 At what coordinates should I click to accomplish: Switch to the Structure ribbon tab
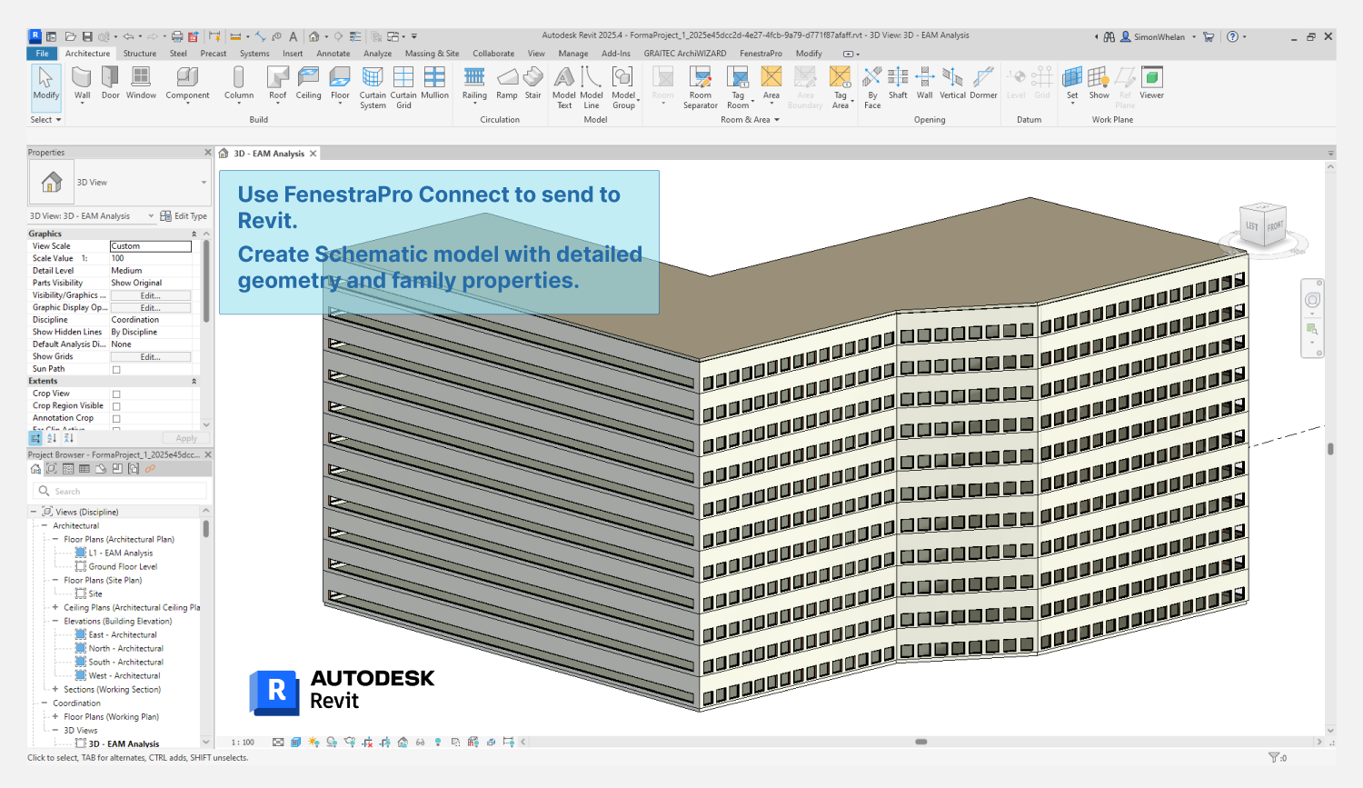pyautogui.click(x=140, y=54)
